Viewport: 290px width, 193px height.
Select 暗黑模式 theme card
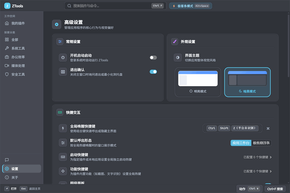(x=247, y=82)
